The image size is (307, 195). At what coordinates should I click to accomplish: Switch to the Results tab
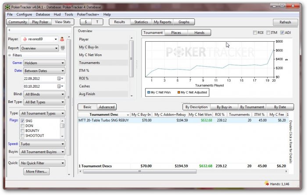pyautogui.click(x=119, y=22)
